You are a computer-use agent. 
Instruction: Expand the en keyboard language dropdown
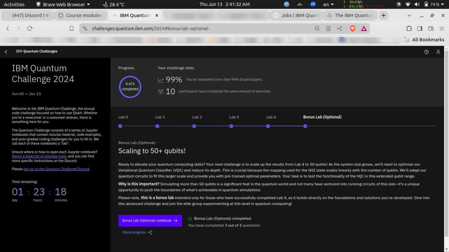coord(328,5)
